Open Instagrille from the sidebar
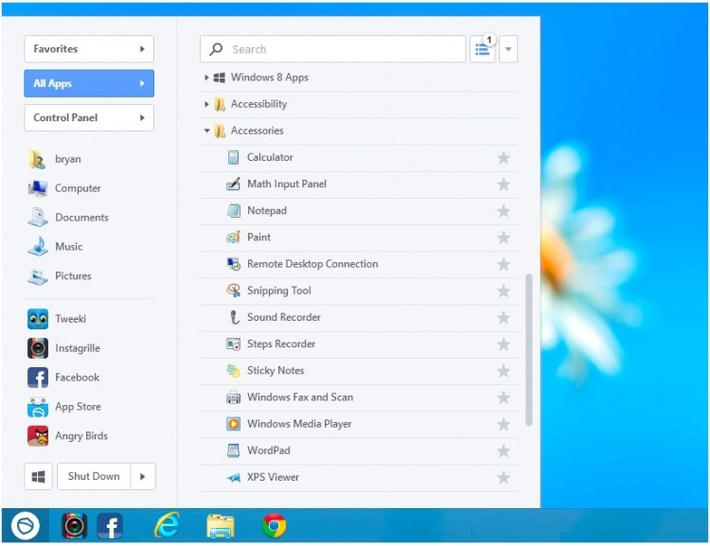The width and height of the screenshot is (710, 546). (x=38, y=348)
